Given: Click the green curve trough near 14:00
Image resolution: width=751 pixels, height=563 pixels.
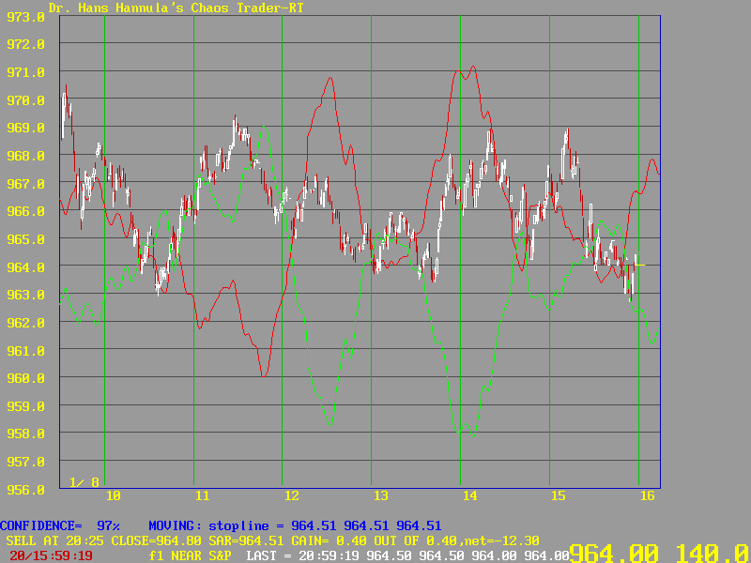Looking at the screenshot, I should 473,436.
